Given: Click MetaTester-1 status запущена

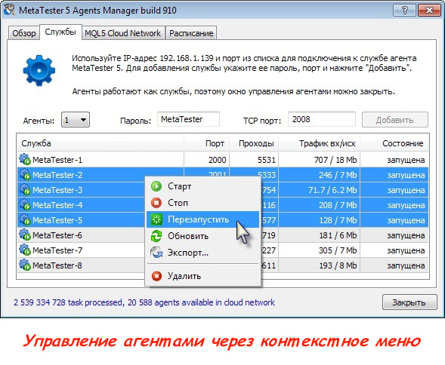Looking at the screenshot, I should [406, 160].
